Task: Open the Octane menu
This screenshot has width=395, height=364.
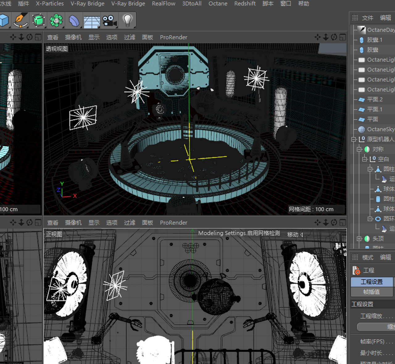Action: (218, 4)
